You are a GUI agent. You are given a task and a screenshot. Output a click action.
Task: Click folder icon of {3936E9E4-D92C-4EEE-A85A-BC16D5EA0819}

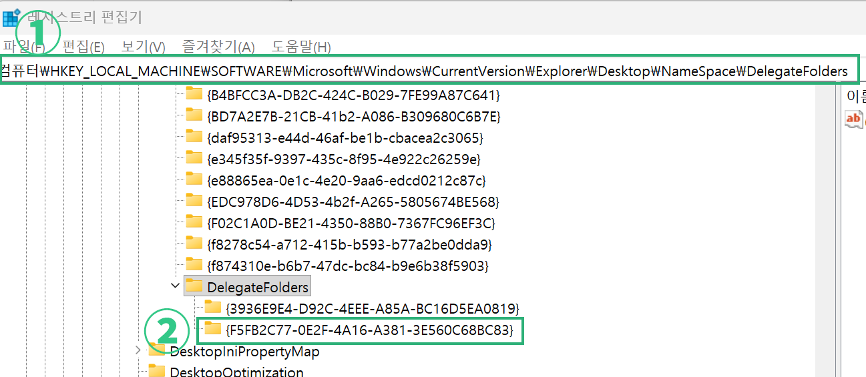pos(213,308)
